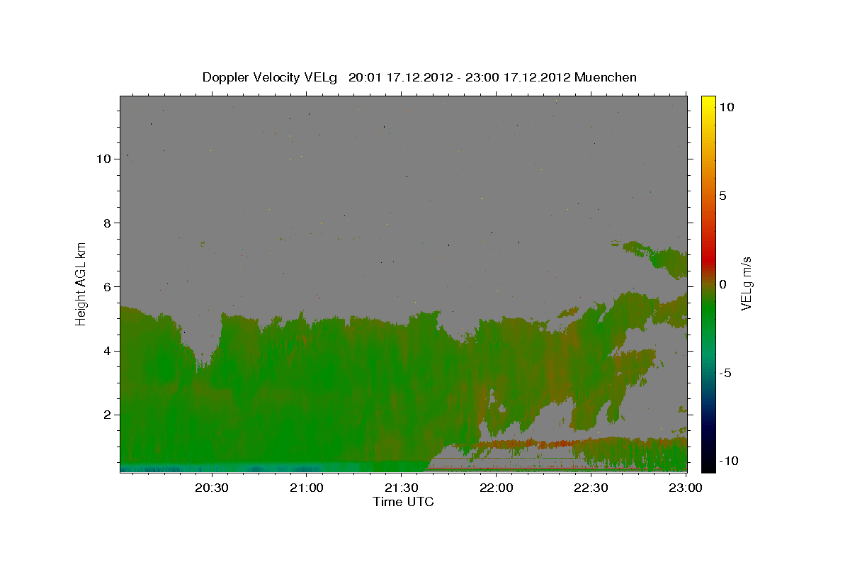The height and width of the screenshot is (567, 850).
Task: Click the 20:30 time tick label
Action: coord(212,488)
